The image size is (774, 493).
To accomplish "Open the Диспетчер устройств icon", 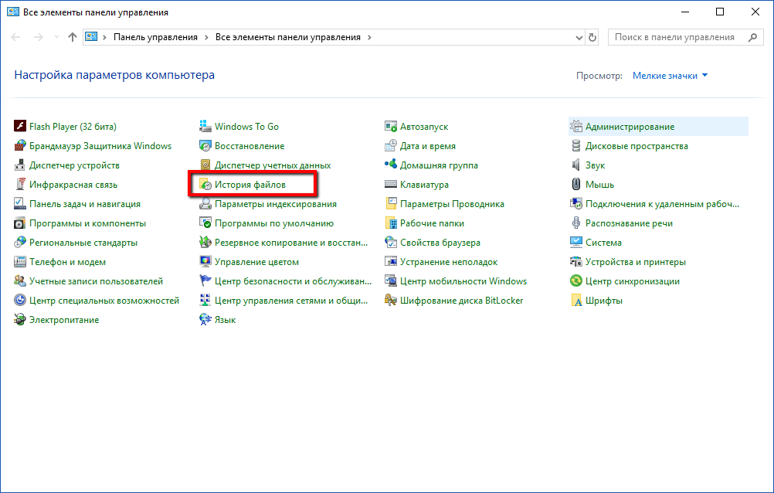I will (20, 165).
